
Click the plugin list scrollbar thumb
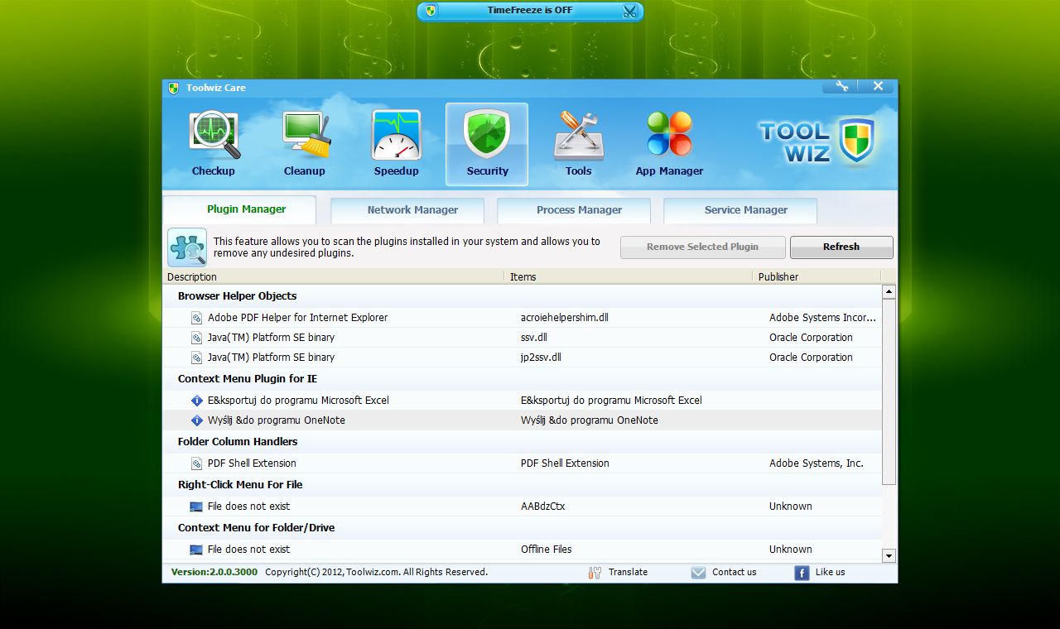pos(889,391)
